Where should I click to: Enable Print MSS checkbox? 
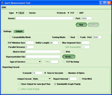pos(80,79)
